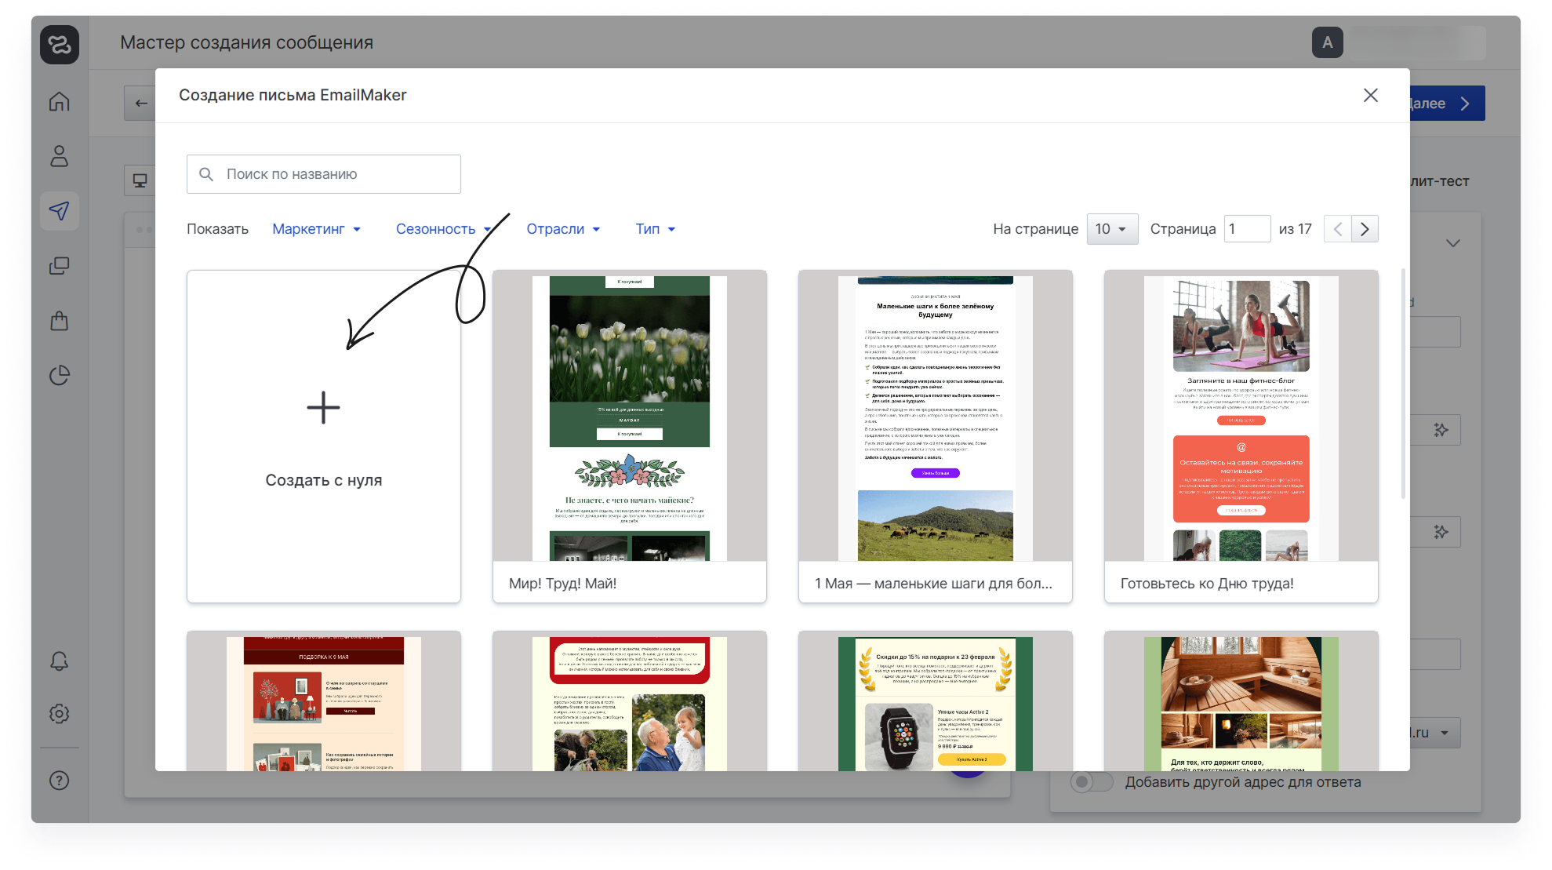This screenshot has width=1552, height=870.
Task: Open the help question mark icon
Action: click(x=60, y=781)
